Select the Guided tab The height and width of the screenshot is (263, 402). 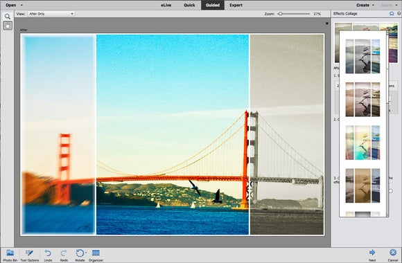213,5
